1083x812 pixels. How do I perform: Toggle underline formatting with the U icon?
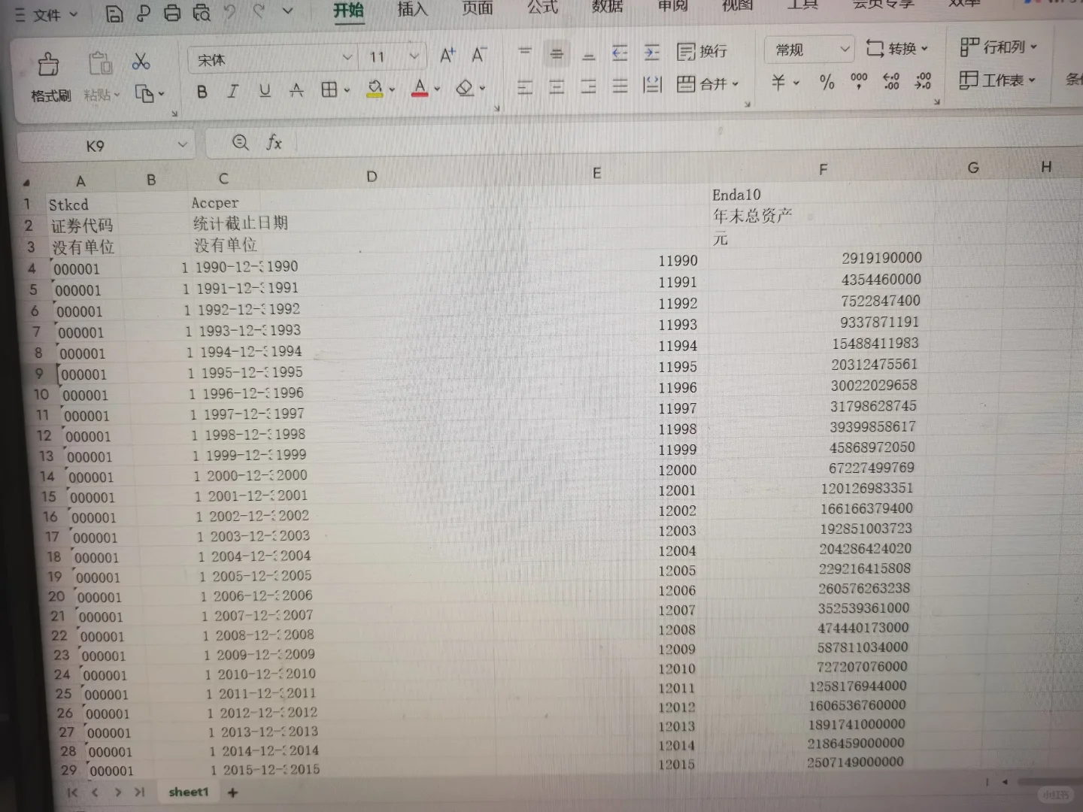point(264,90)
